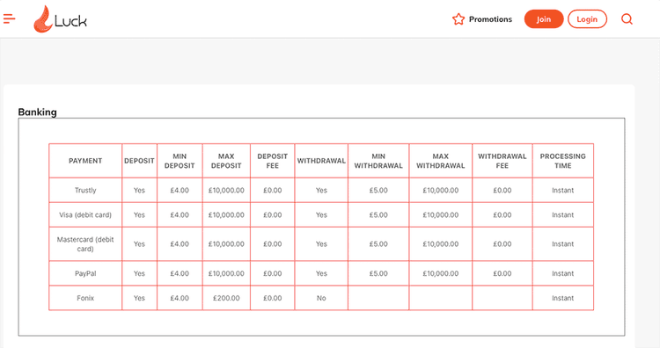This screenshot has width=660, height=348.
Task: Select the MAX WITHDRAWAL column header
Action: point(441,161)
